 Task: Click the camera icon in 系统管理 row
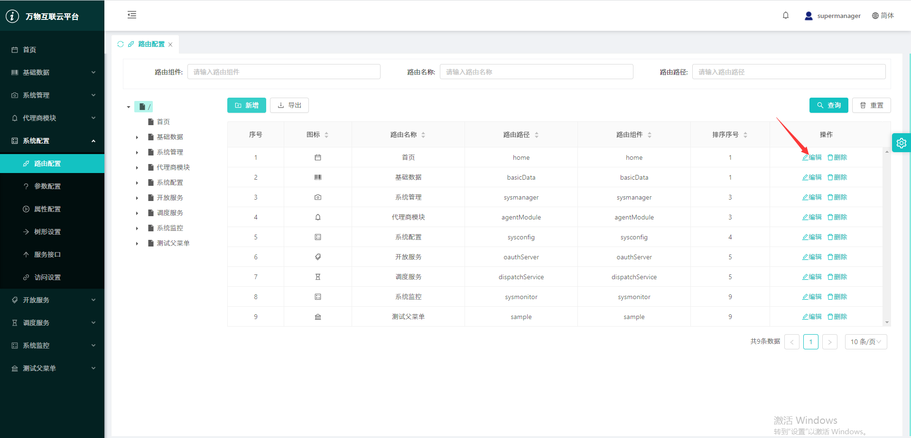[318, 197]
